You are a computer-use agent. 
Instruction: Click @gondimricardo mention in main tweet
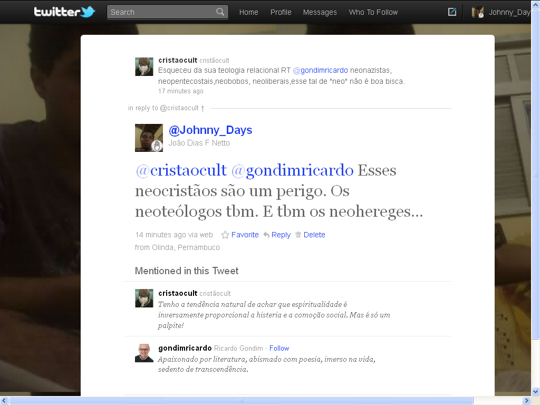(x=292, y=170)
